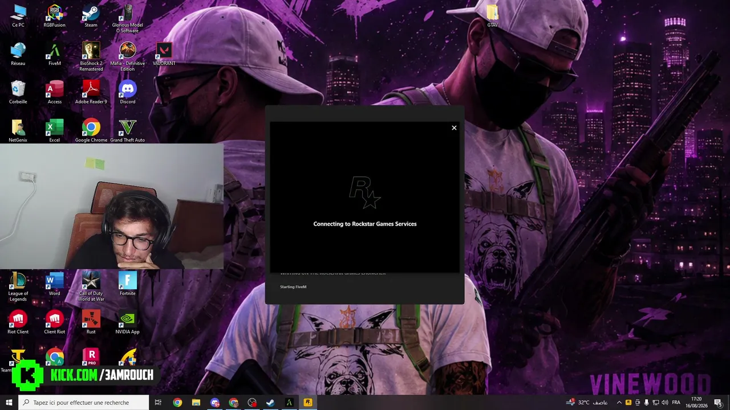Open Task View on the taskbar
The width and height of the screenshot is (730, 410).
(x=159, y=403)
